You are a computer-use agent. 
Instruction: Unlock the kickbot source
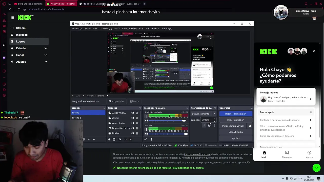click(x=137, y=133)
